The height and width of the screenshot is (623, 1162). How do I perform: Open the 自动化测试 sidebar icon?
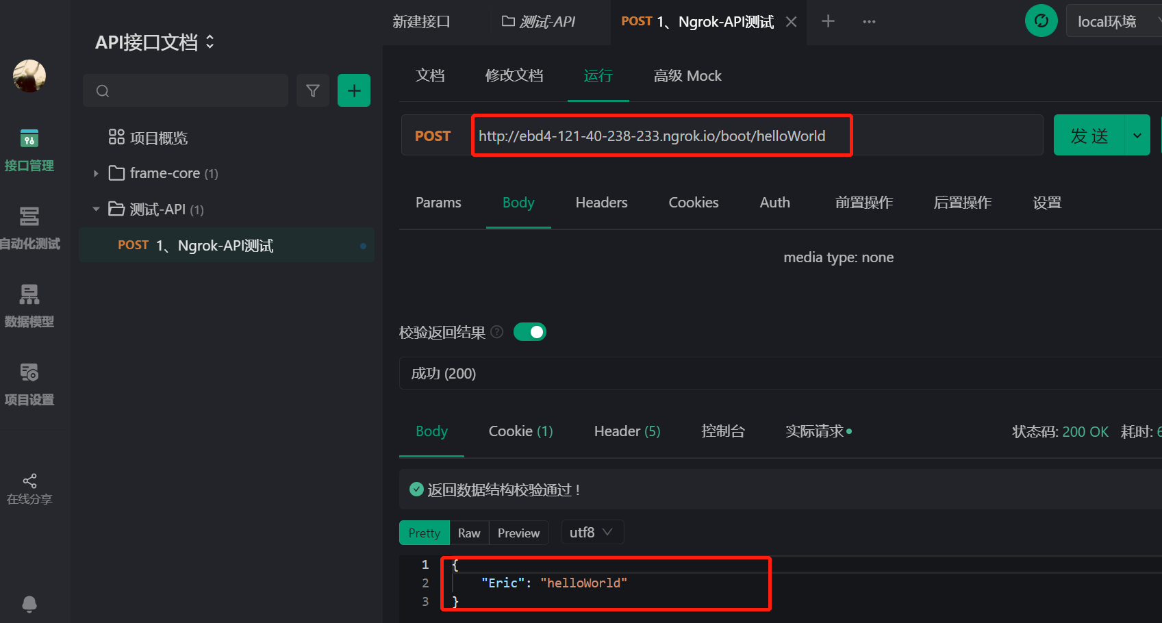29,216
